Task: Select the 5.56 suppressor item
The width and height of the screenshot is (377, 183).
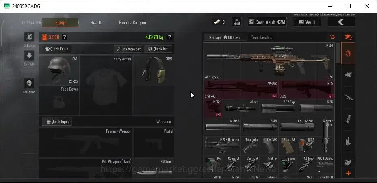Action: click(316, 108)
